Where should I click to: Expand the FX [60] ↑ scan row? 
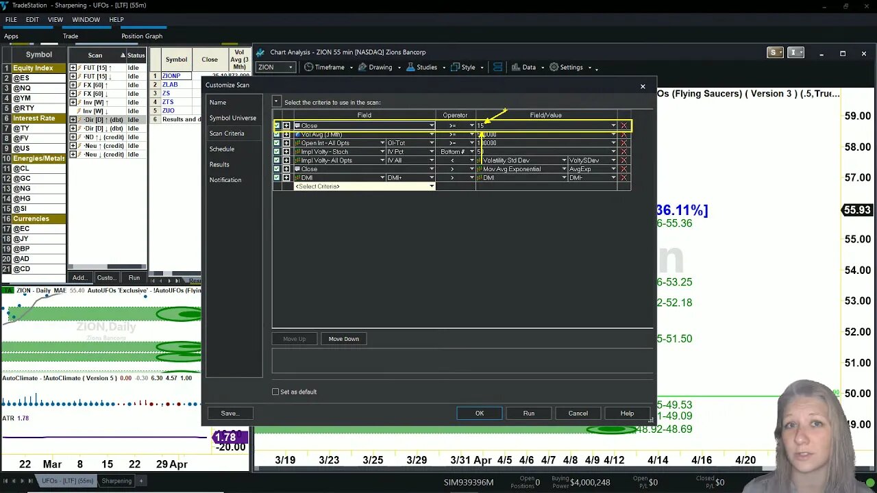(73, 85)
